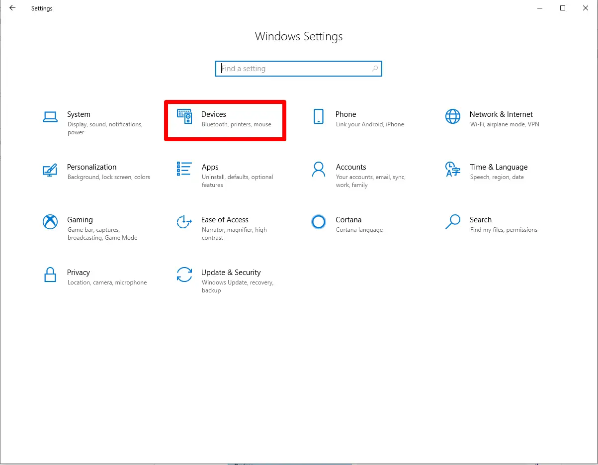Select the Gaming heading
The width and height of the screenshot is (598, 465).
80,220
